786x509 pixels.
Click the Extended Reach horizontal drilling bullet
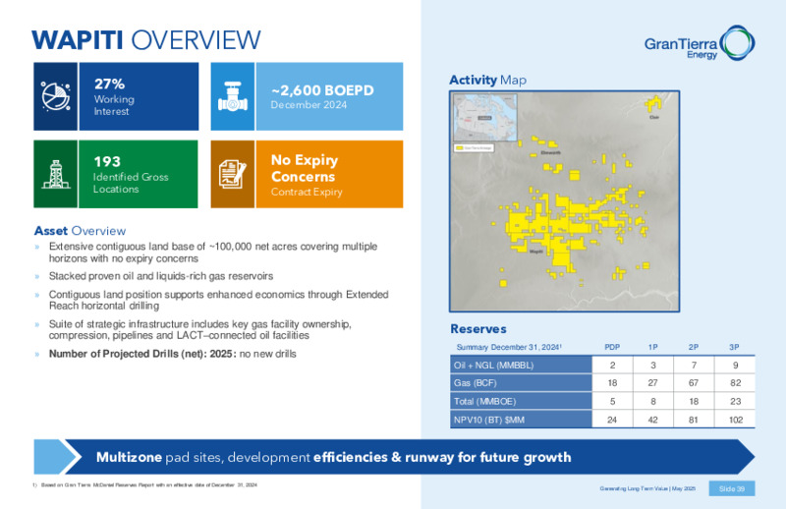click(218, 300)
